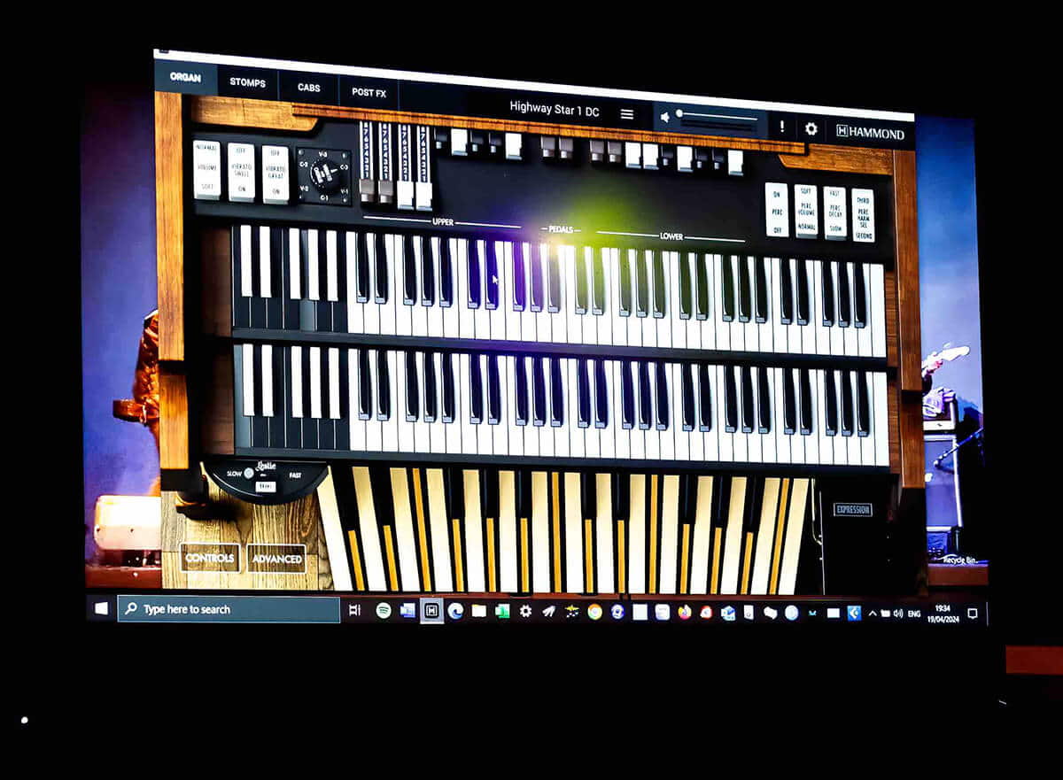This screenshot has width=1063, height=780.
Task: Open Microsoft Edge from the taskbar
Action: tap(455, 611)
